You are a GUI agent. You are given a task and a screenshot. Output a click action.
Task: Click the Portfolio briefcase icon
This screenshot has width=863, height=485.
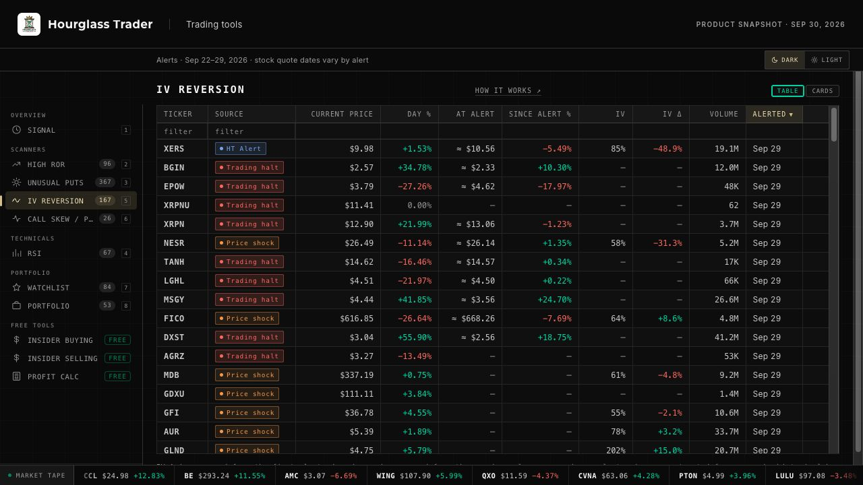(17, 306)
